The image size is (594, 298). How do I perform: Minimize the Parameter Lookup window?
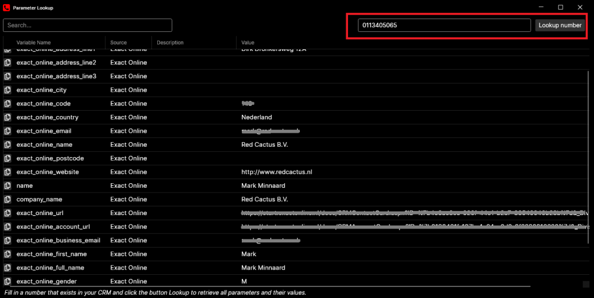pyautogui.click(x=541, y=7)
